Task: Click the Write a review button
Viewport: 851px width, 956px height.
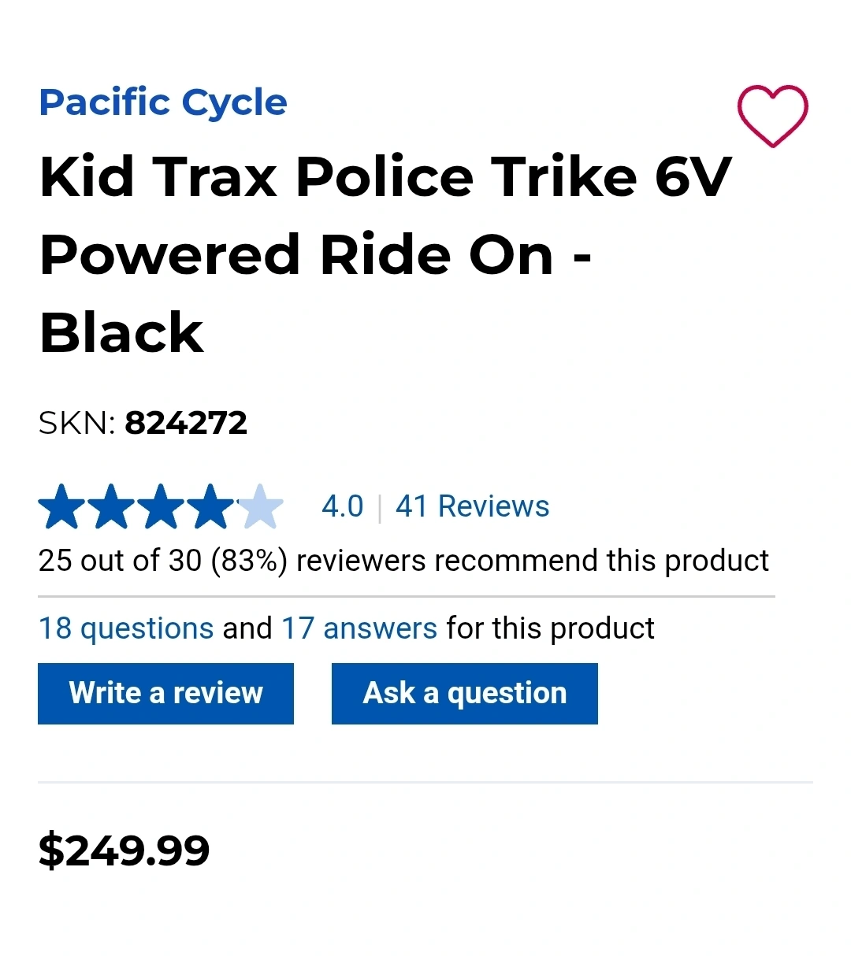Action: 165,694
